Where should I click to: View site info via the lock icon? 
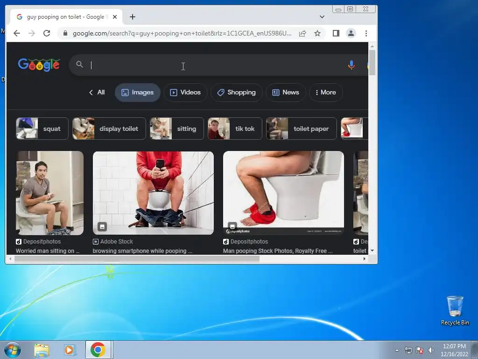point(65,33)
